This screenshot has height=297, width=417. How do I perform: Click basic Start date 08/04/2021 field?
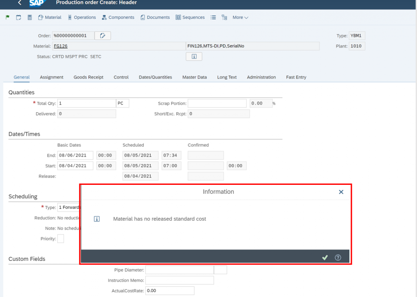[x=75, y=166]
